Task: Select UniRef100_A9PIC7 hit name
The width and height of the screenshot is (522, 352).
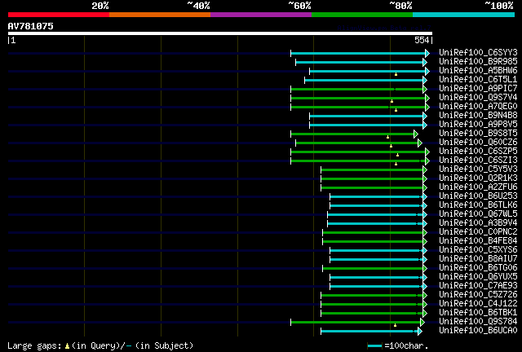Action: tap(478, 89)
